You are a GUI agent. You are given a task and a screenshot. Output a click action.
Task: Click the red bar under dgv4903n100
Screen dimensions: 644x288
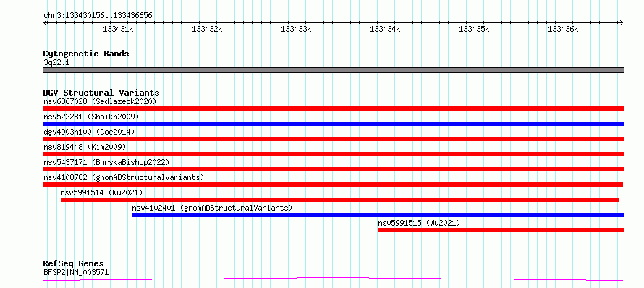click(x=333, y=139)
